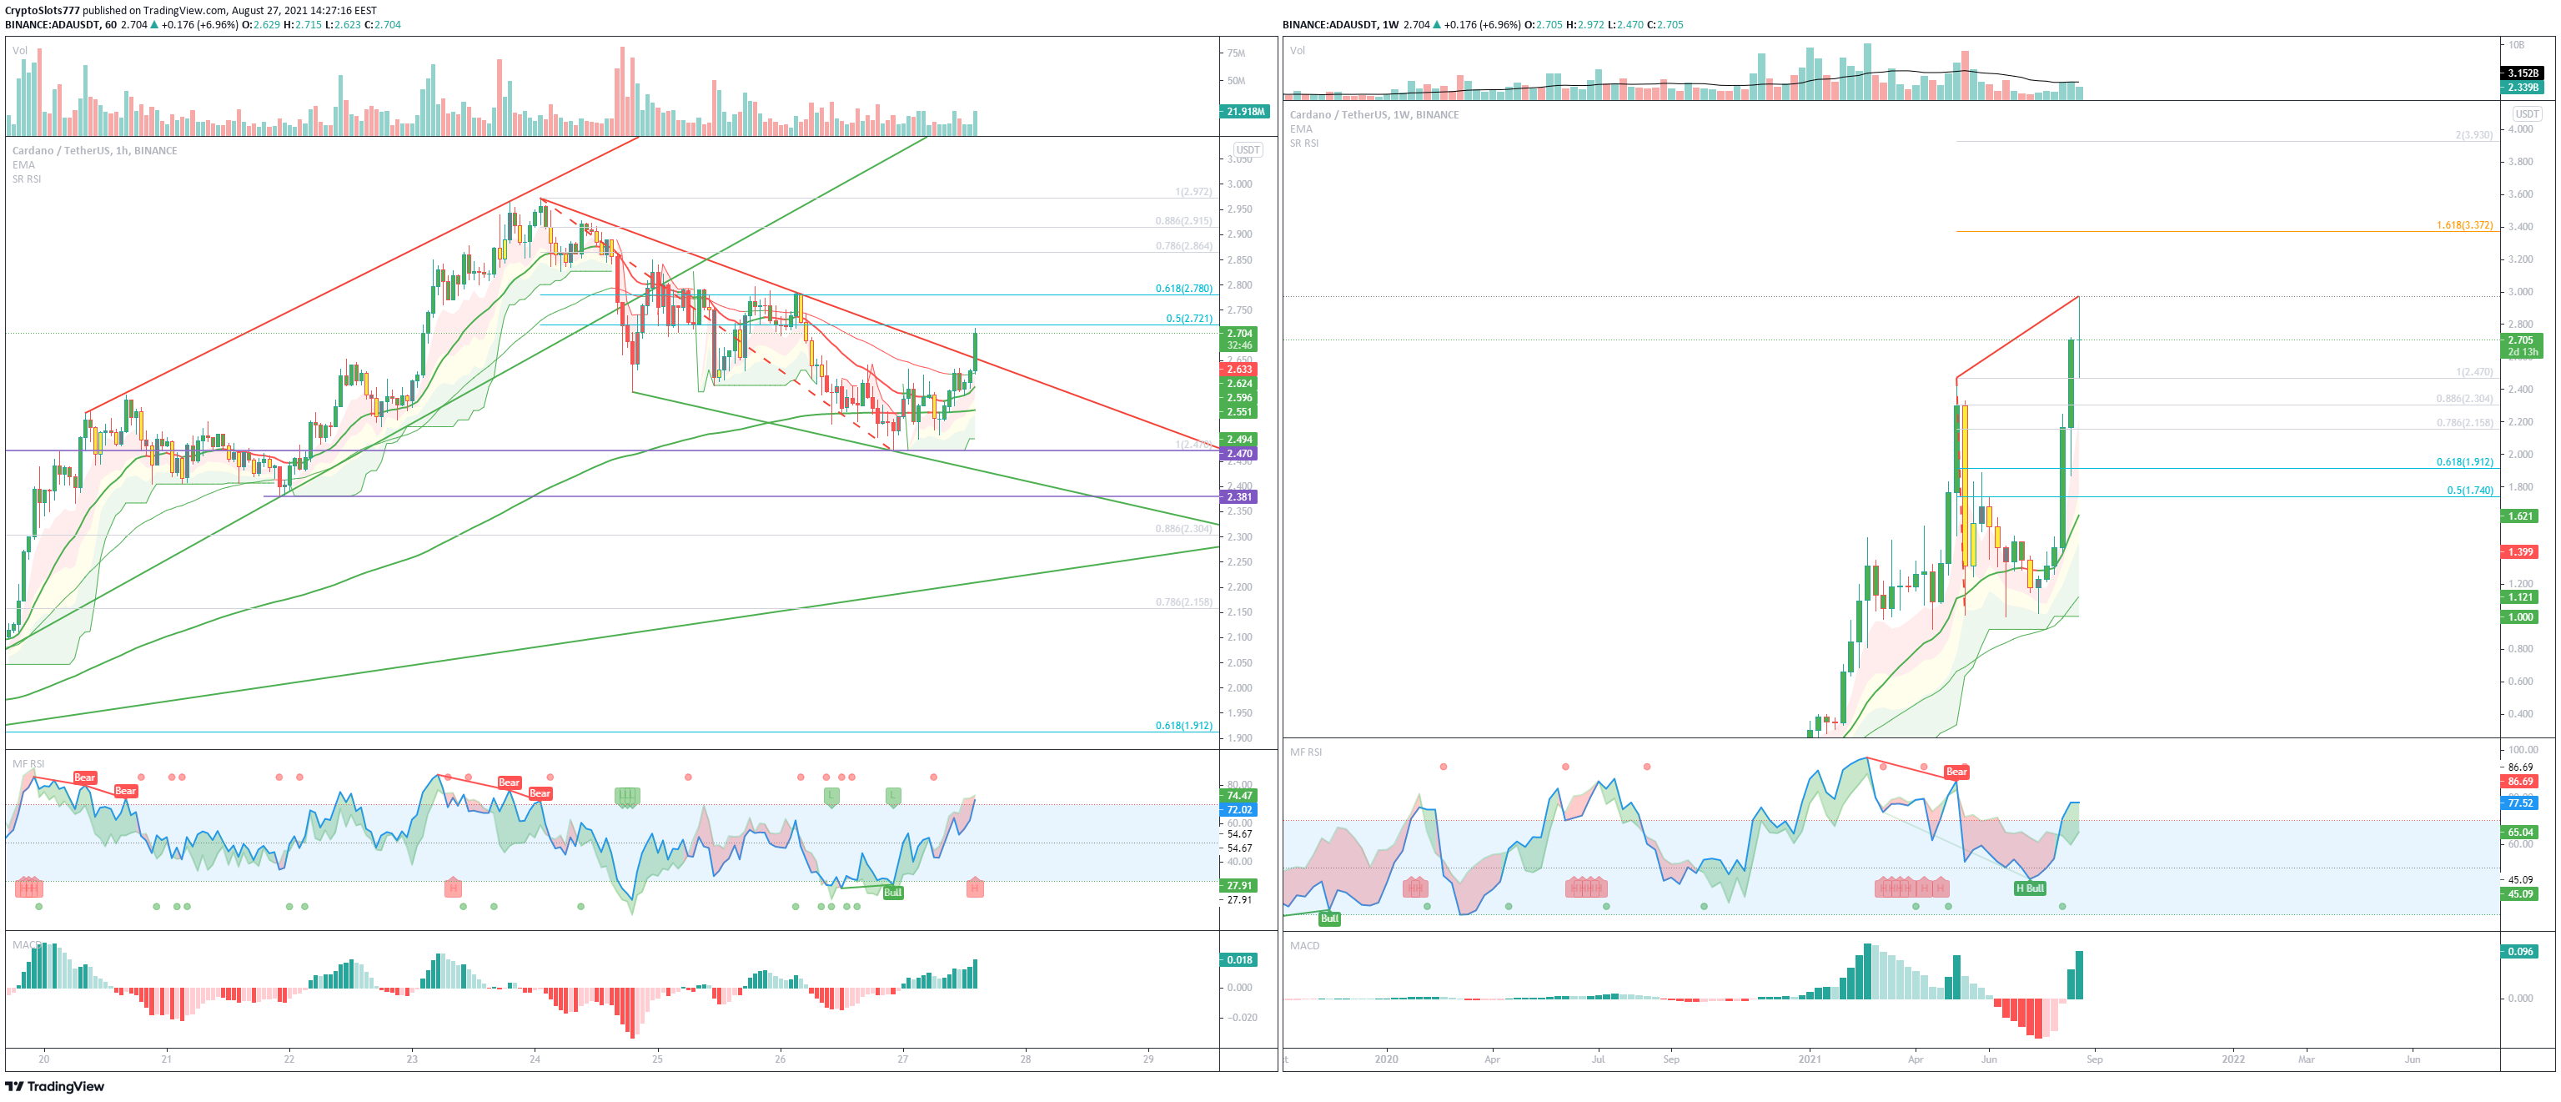Click the purple 2.381 price tag
2561x1102 pixels.
1238,496
